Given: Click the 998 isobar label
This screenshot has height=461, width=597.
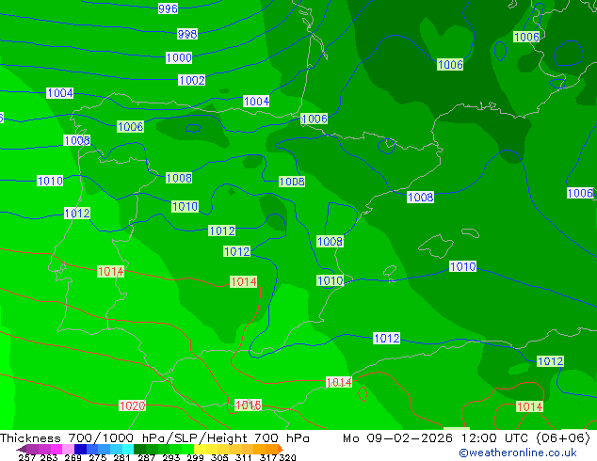Looking at the screenshot, I should pos(187,34).
